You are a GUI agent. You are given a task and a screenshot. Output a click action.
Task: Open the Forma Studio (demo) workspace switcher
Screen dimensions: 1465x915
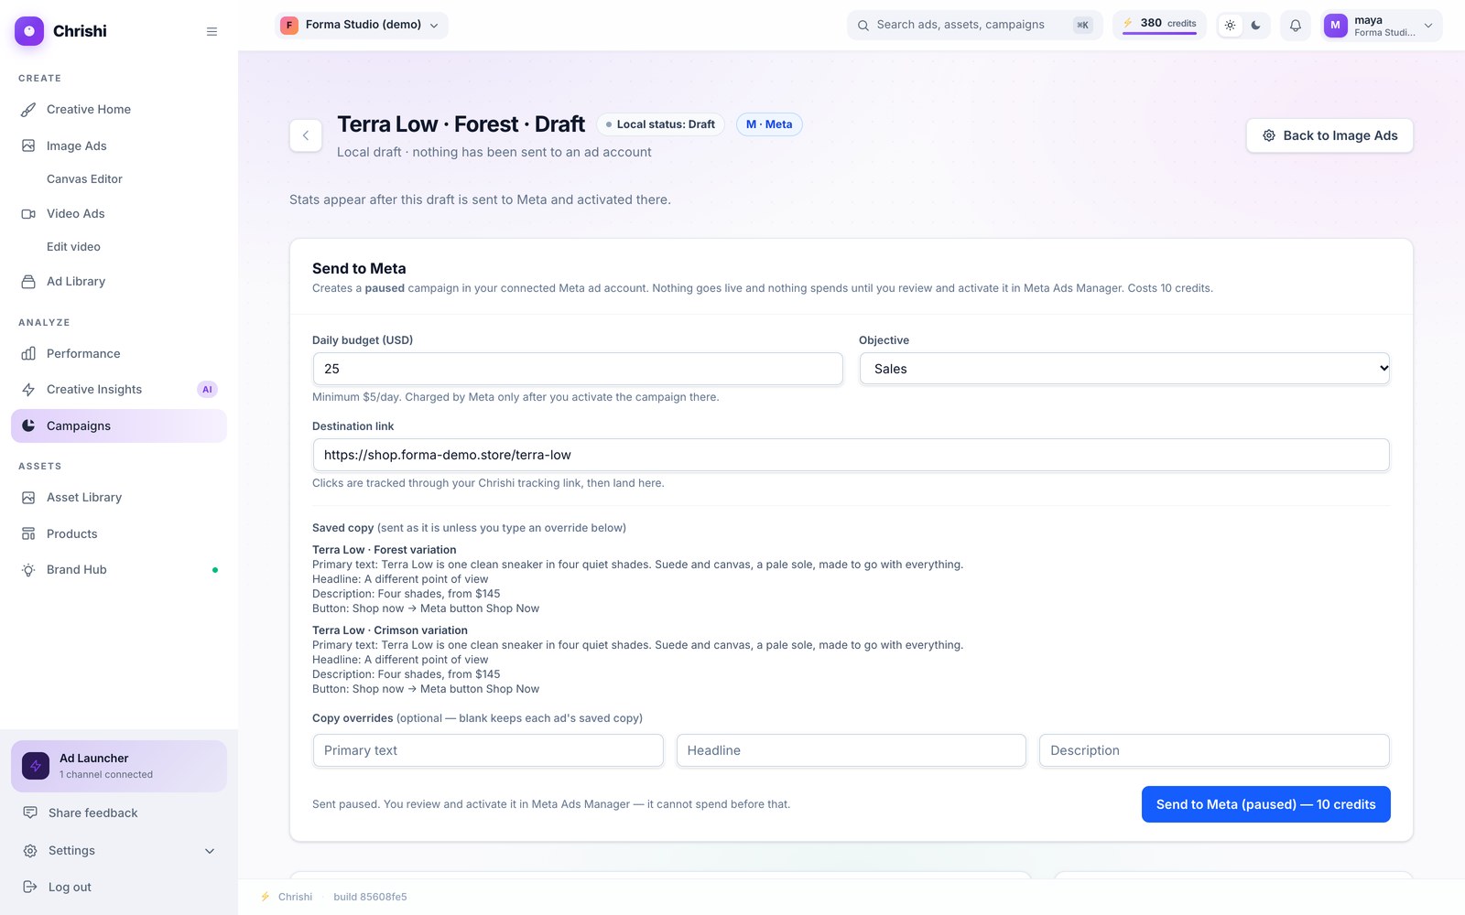click(362, 26)
